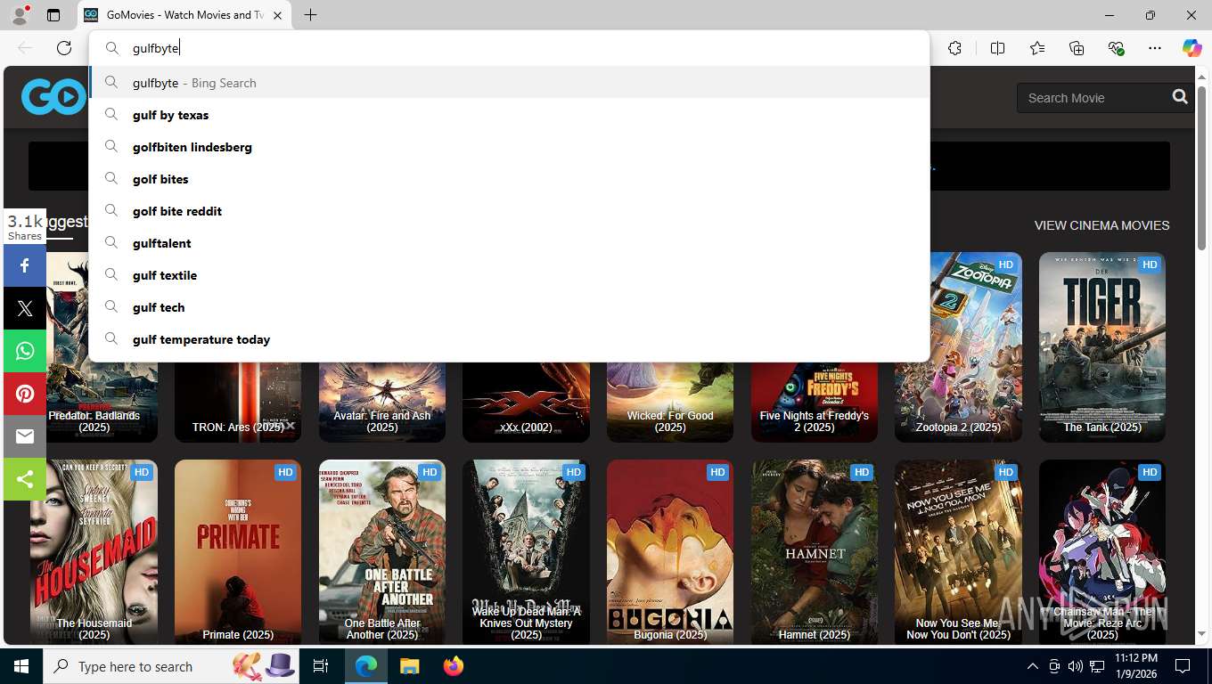
Task: Share by email via sidebar
Action: 25,436
